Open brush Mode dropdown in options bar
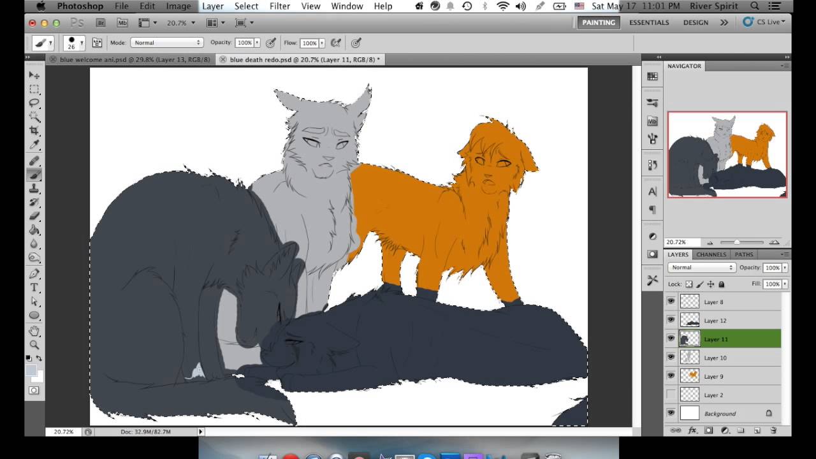 tap(166, 43)
